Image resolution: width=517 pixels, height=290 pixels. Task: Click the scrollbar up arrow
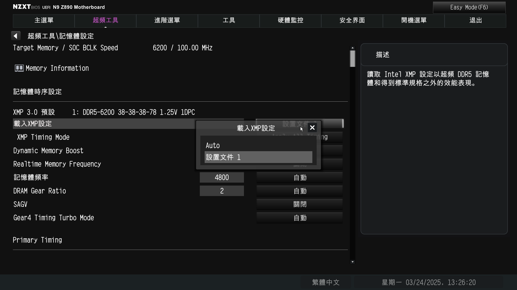click(352, 48)
